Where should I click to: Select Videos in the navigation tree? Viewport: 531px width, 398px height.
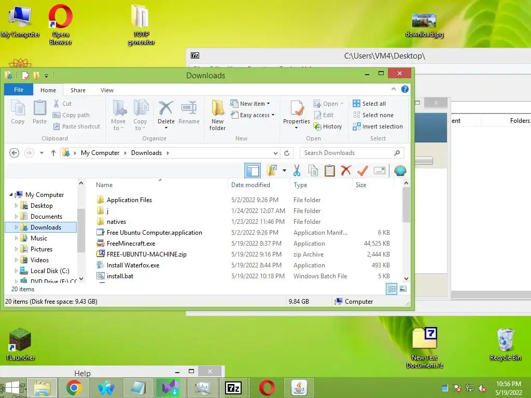(39, 260)
